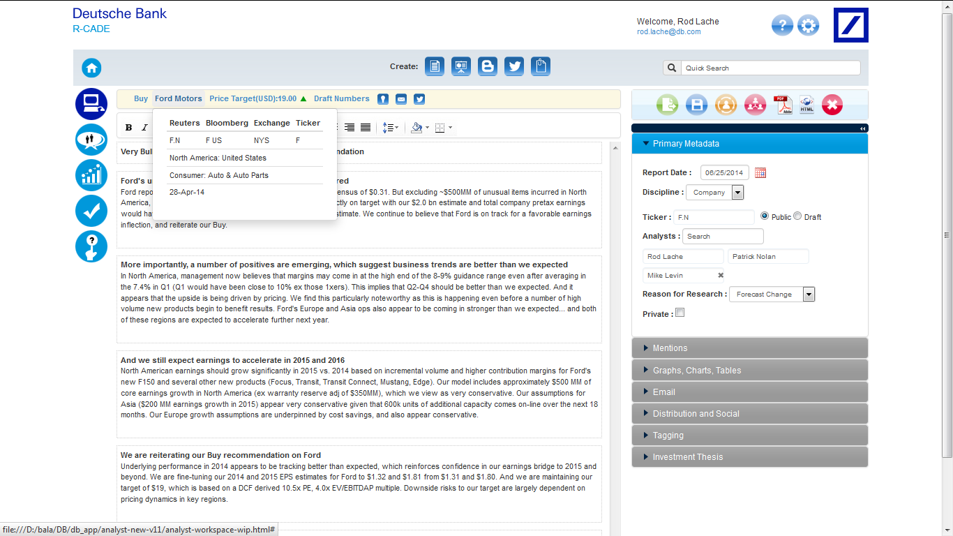Open the pointing-hand help sidebar icon
This screenshot has height=536, width=953.
[91, 246]
